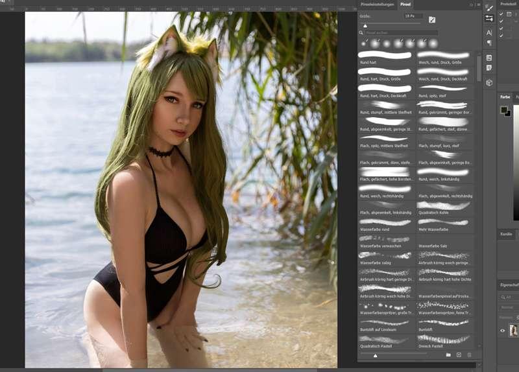Select 'Rund, hart, Druck, Größe' brush preset
Screen dimensions: 519x372
tap(385, 75)
